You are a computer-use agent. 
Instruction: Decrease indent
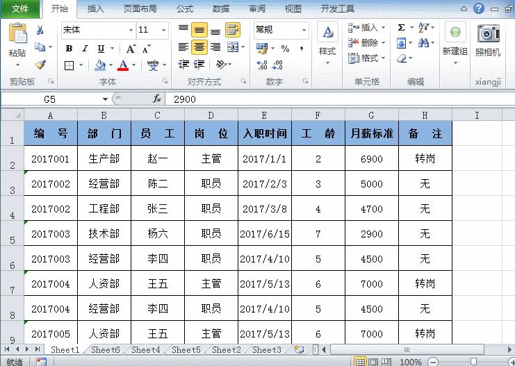[x=183, y=64]
